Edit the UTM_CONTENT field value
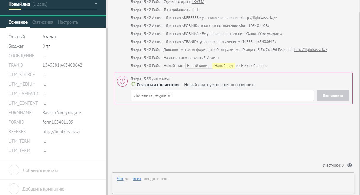Viewport: 360px width, 195px height. point(44,103)
